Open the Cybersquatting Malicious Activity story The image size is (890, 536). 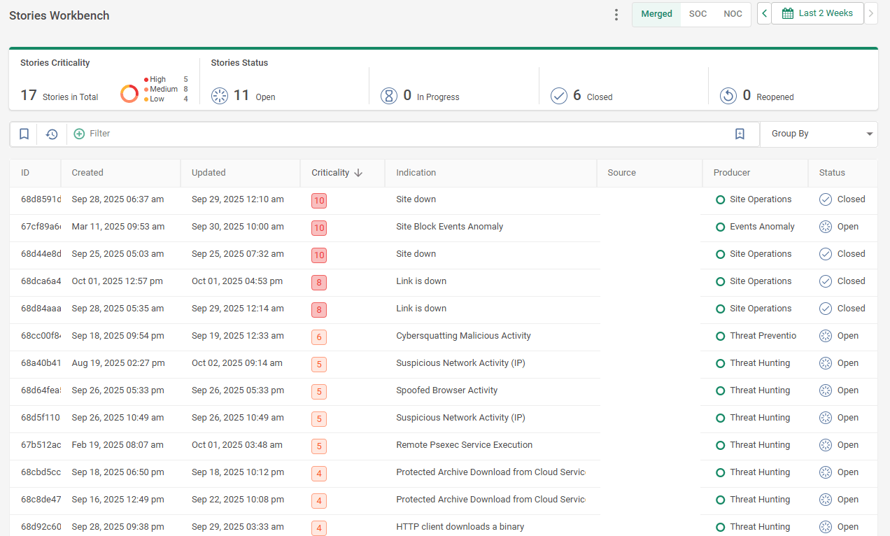point(463,336)
